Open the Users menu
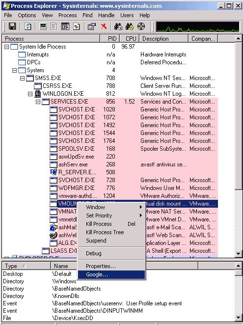Viewport: 243px width, 325px height. tap(127, 15)
